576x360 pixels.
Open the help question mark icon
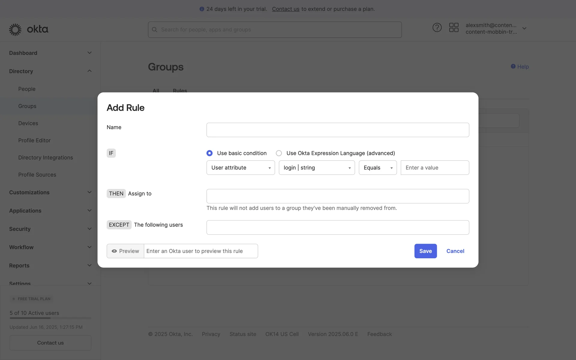pyautogui.click(x=437, y=28)
